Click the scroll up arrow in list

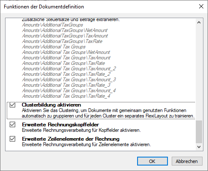(199, 22)
